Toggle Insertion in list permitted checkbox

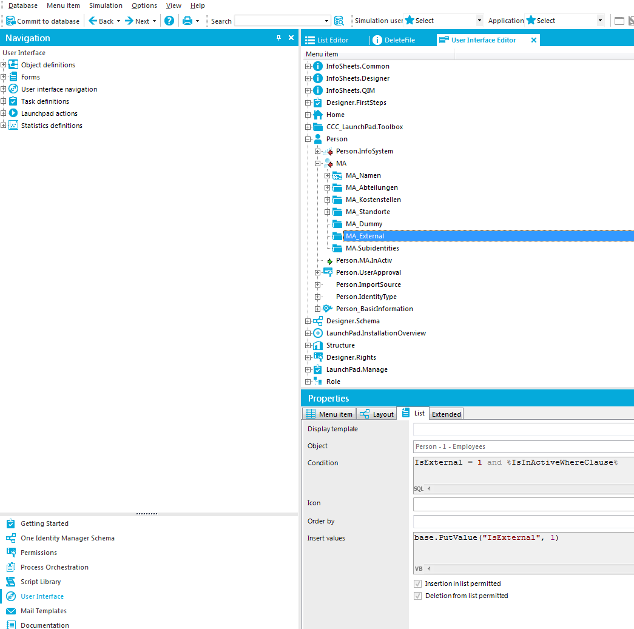tap(417, 584)
